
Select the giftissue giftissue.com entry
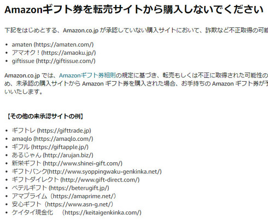click(x=54, y=61)
